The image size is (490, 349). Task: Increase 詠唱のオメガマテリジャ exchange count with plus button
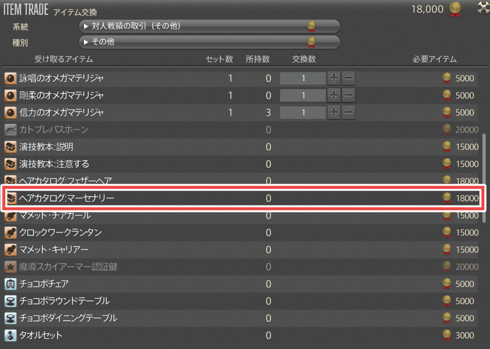pyautogui.click(x=334, y=78)
